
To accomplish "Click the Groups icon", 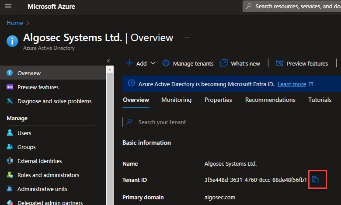I will (10, 147).
